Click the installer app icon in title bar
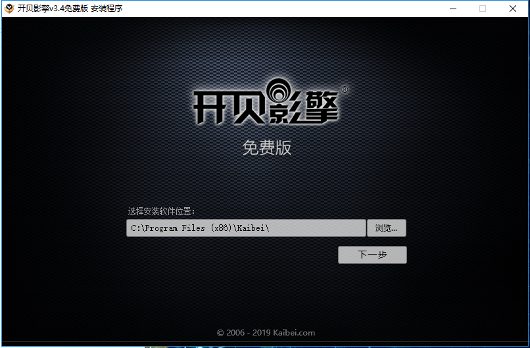Viewport: 530px width, 348px height. [9, 9]
